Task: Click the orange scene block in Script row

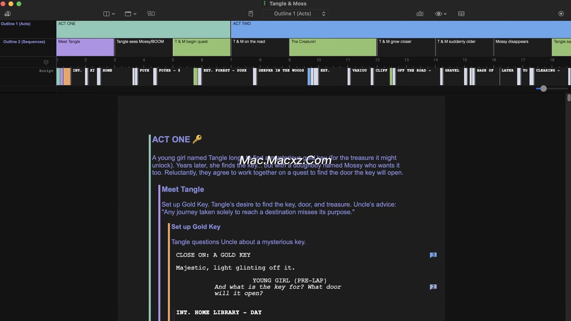Action: pos(67,76)
